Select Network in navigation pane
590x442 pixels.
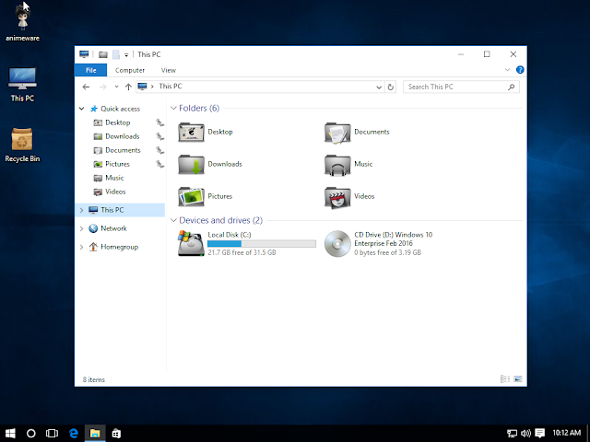[x=113, y=228]
